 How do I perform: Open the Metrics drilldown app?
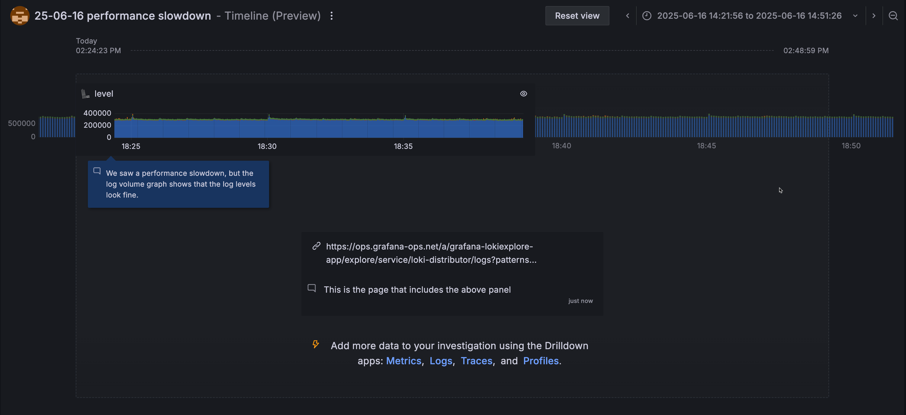point(403,361)
